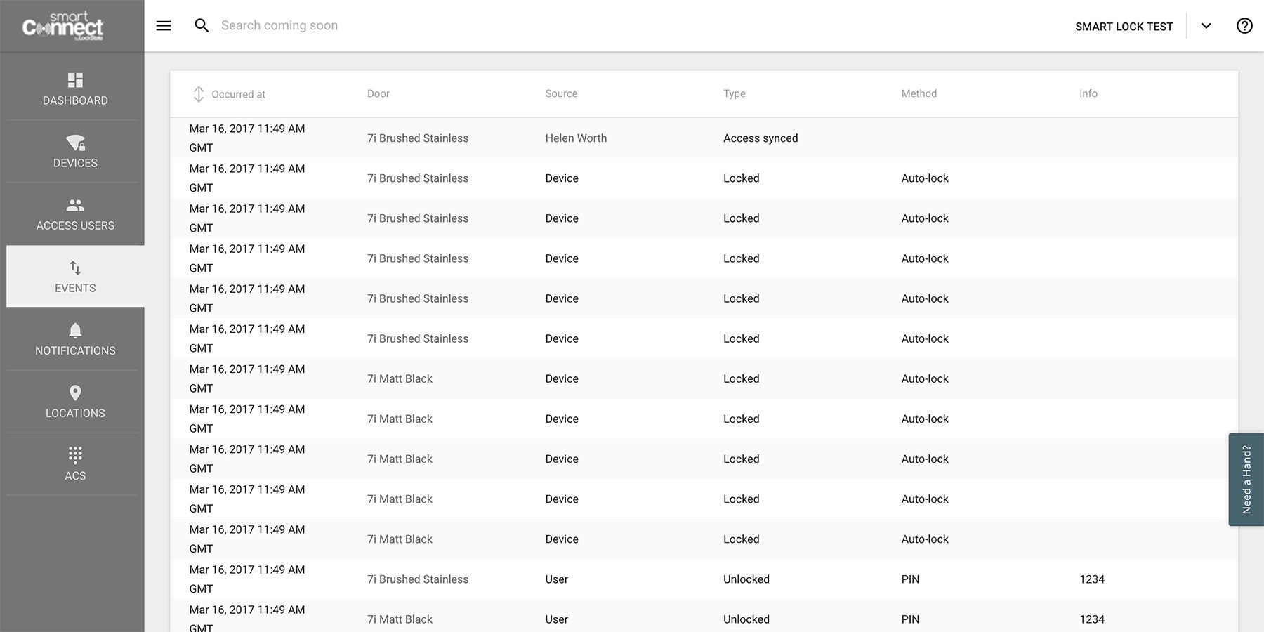Click User source in 7i Brushed Stainless row
Image resolution: width=1264 pixels, height=632 pixels.
click(556, 579)
